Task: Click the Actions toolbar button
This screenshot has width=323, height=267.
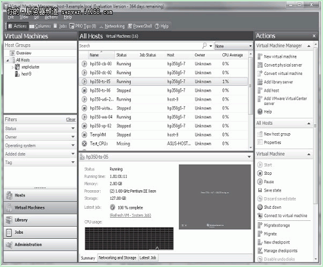Action: click(x=17, y=26)
